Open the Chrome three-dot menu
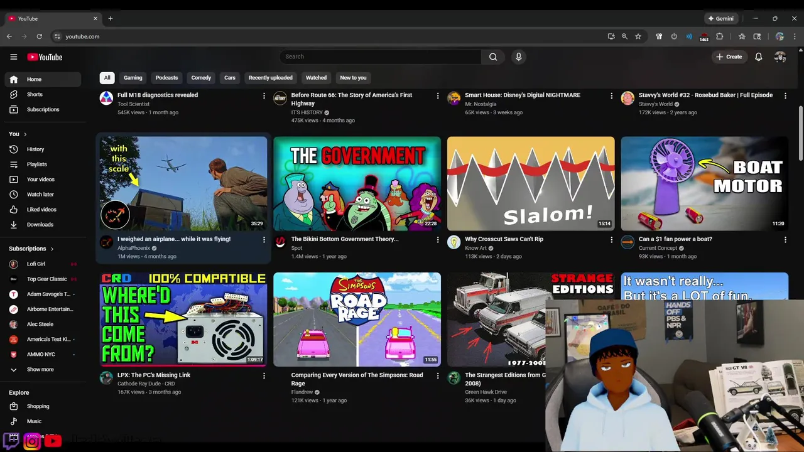This screenshot has width=804, height=452. [x=795, y=36]
